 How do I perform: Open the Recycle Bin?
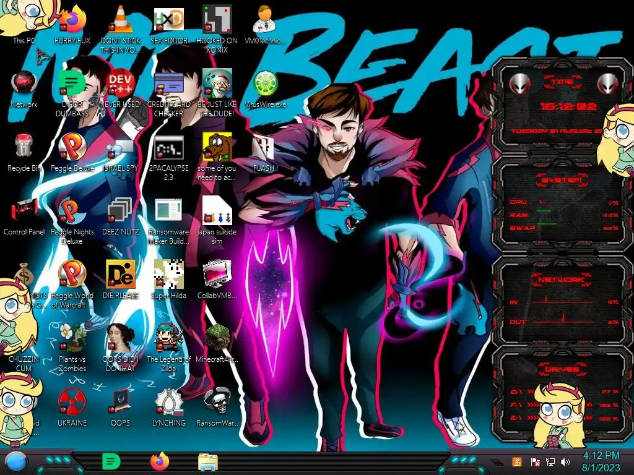pos(24,146)
